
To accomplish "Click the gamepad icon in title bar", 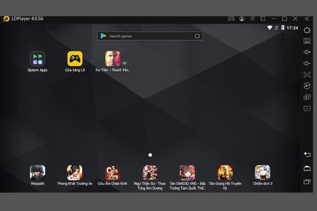I will pos(231,19).
